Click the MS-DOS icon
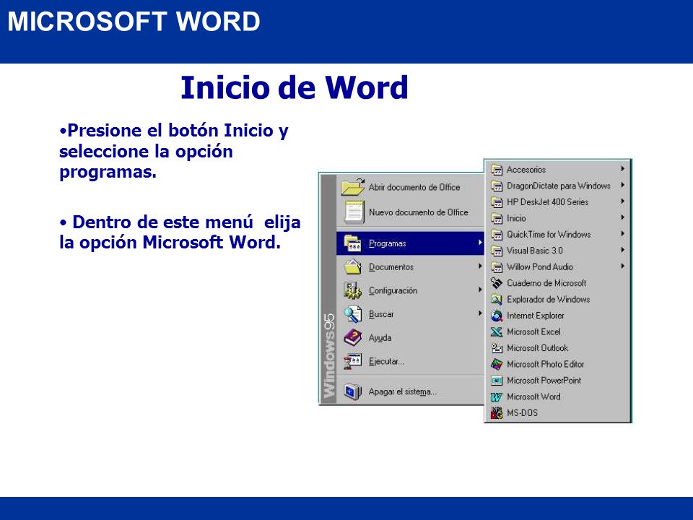 [x=497, y=413]
